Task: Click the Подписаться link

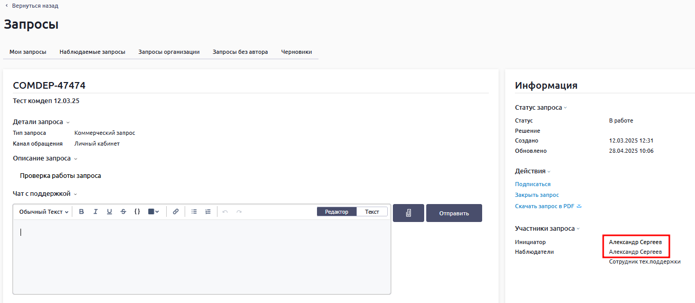Action: [x=533, y=184]
